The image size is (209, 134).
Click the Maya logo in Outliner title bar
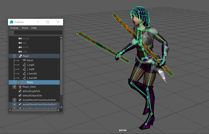click(12, 22)
